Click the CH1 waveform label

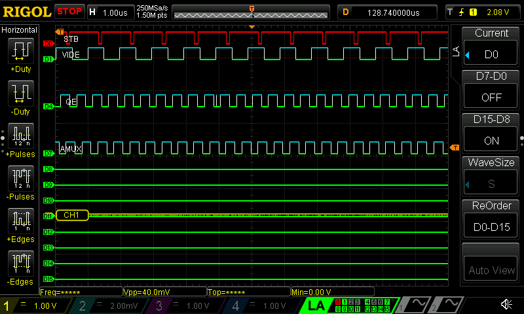(x=72, y=215)
